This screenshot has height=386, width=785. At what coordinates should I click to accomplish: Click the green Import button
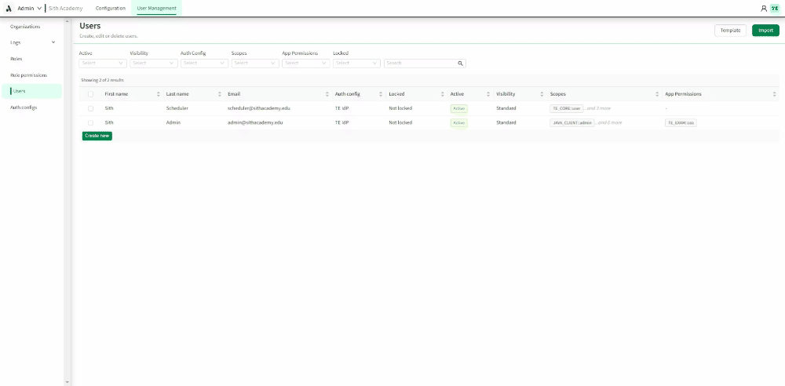coord(765,31)
